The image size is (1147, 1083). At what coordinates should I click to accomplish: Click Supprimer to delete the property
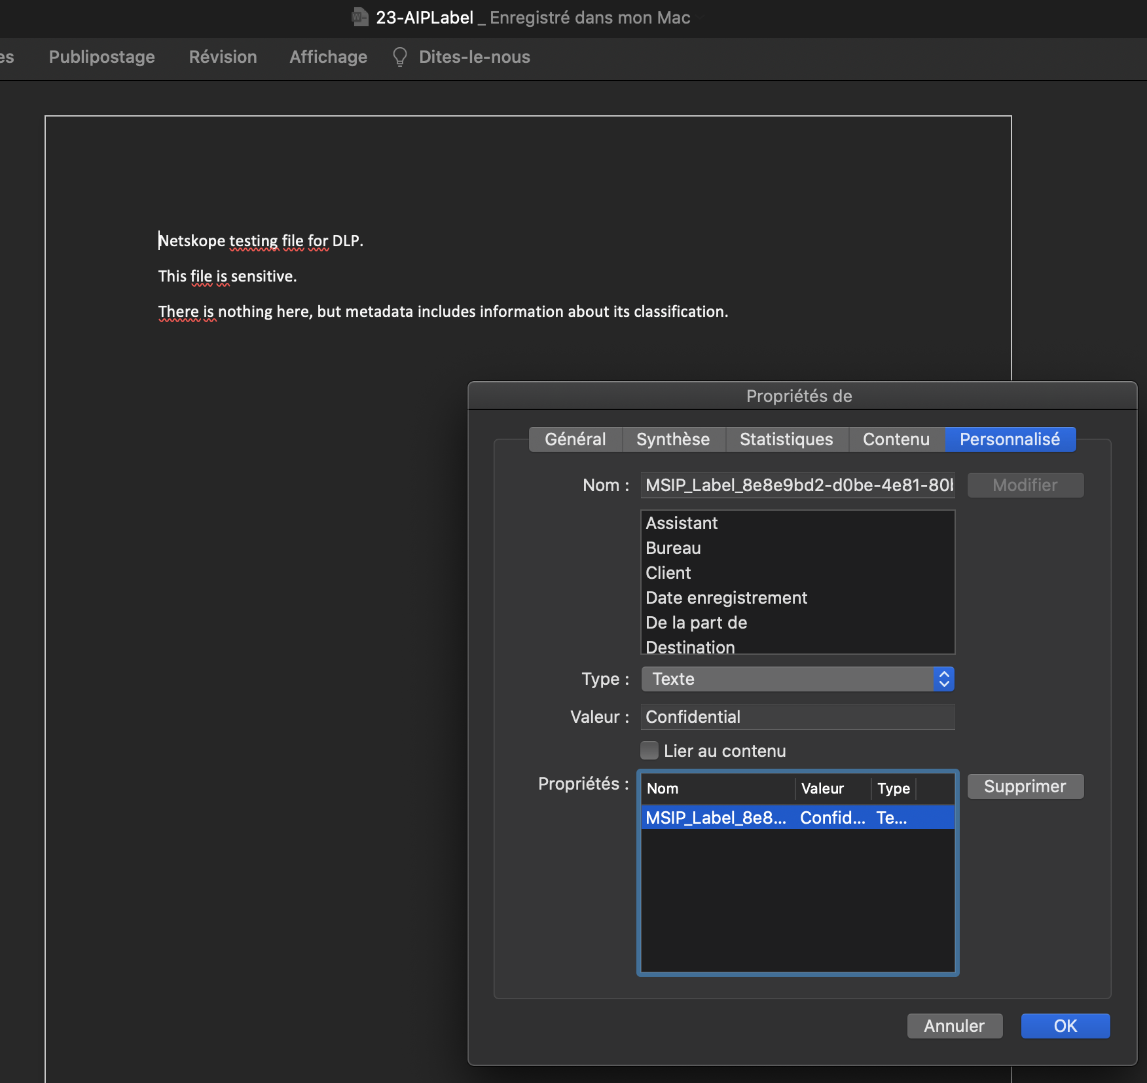click(x=1025, y=786)
